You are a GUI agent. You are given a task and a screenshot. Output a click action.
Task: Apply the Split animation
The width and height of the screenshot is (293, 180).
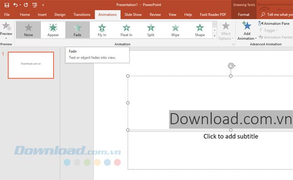(151, 30)
